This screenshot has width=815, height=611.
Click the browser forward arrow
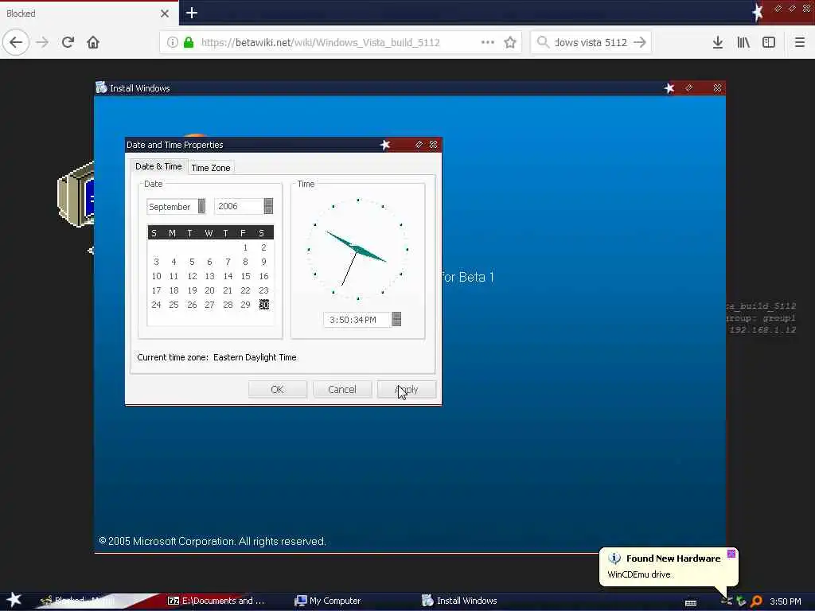tap(42, 42)
